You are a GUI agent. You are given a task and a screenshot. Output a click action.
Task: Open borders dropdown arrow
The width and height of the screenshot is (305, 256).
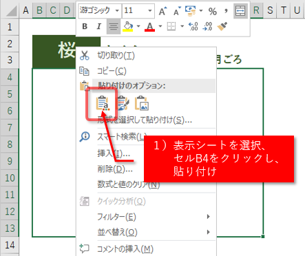[x=182, y=26]
